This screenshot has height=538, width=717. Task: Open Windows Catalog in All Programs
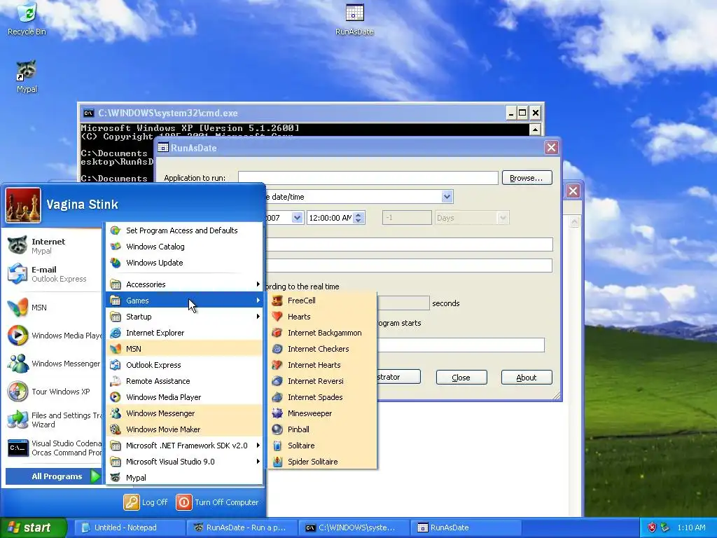pos(185,247)
